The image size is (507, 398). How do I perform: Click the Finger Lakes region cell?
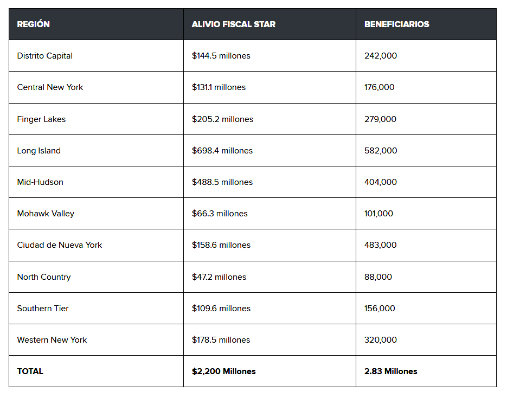point(41,119)
